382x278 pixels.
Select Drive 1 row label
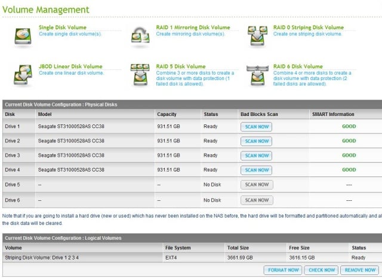pos(13,126)
